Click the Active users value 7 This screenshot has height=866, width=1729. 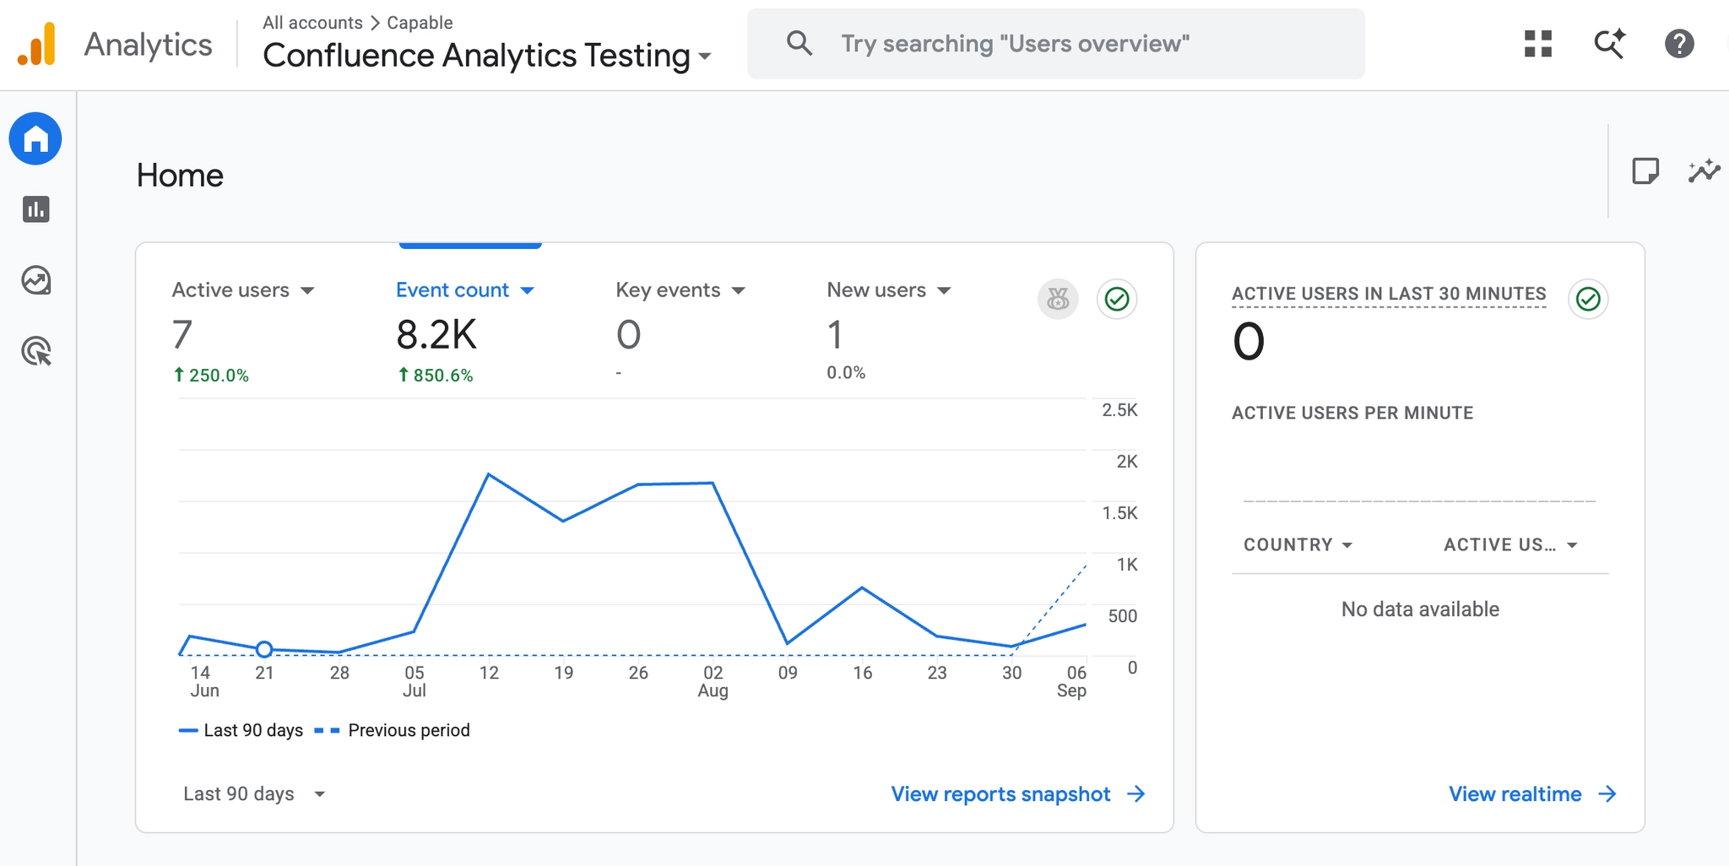click(x=182, y=335)
